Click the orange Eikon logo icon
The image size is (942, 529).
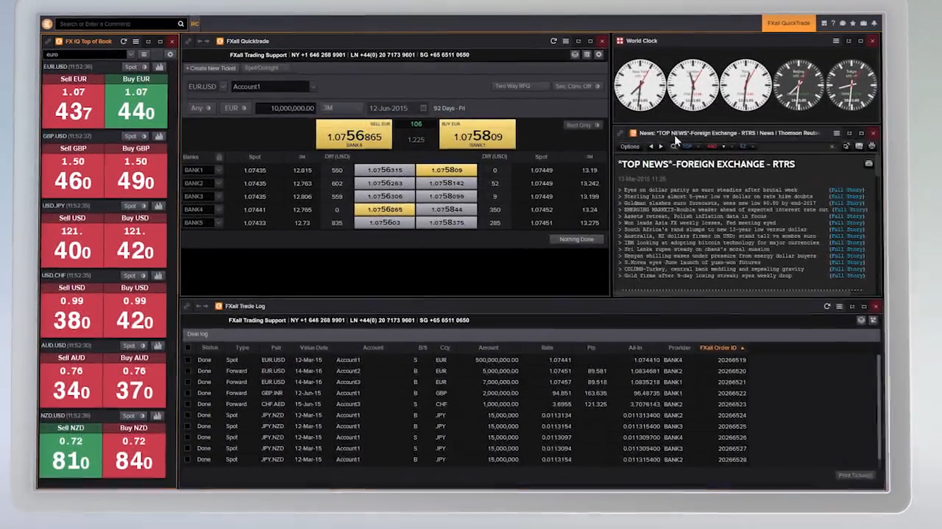click(x=47, y=24)
